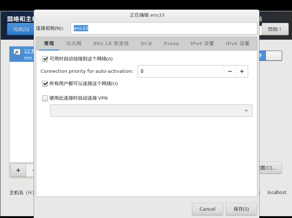Increase connection priority with plus button
Viewport: 292px width, 218px height.
242,71
